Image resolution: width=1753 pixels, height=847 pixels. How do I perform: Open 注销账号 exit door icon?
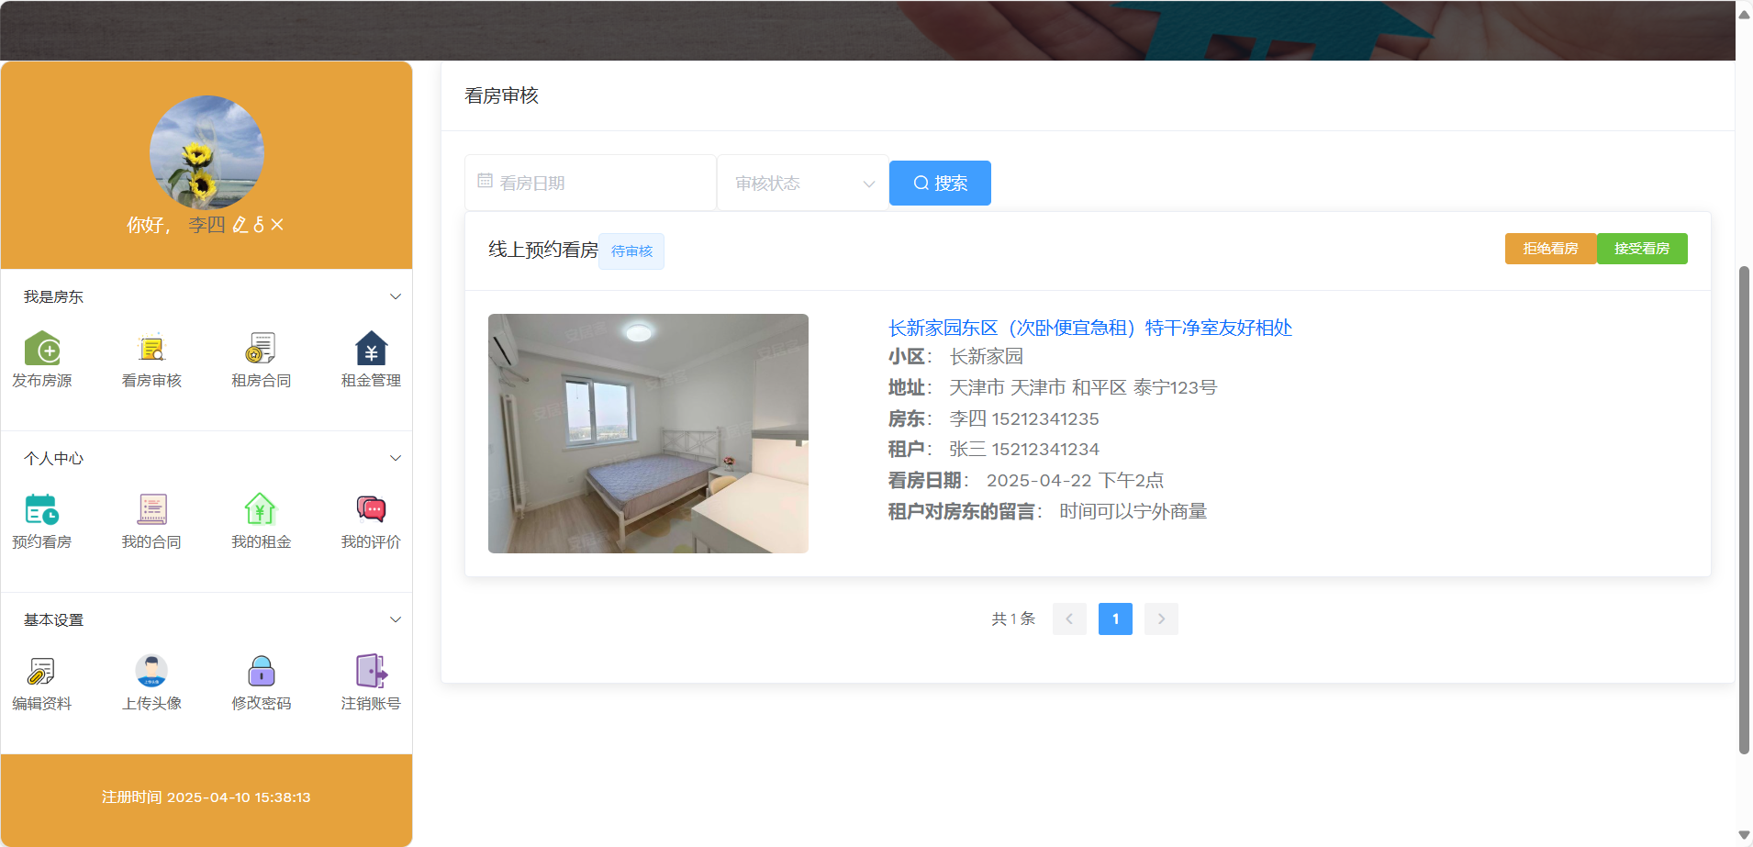[371, 672]
